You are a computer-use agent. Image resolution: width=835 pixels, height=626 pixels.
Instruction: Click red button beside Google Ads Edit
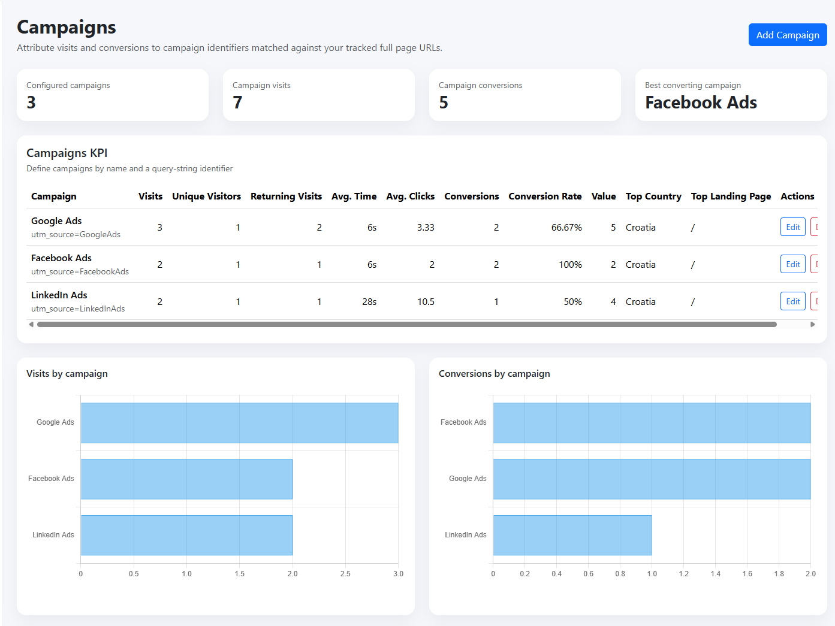click(815, 227)
